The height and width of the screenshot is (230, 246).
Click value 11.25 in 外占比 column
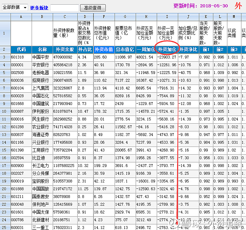tap(83, 189)
